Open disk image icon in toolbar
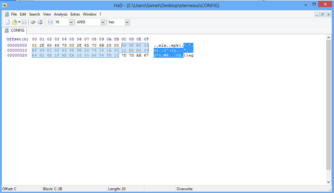 (x=40, y=22)
